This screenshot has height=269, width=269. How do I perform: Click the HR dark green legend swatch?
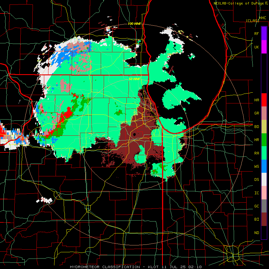click(x=264, y=140)
